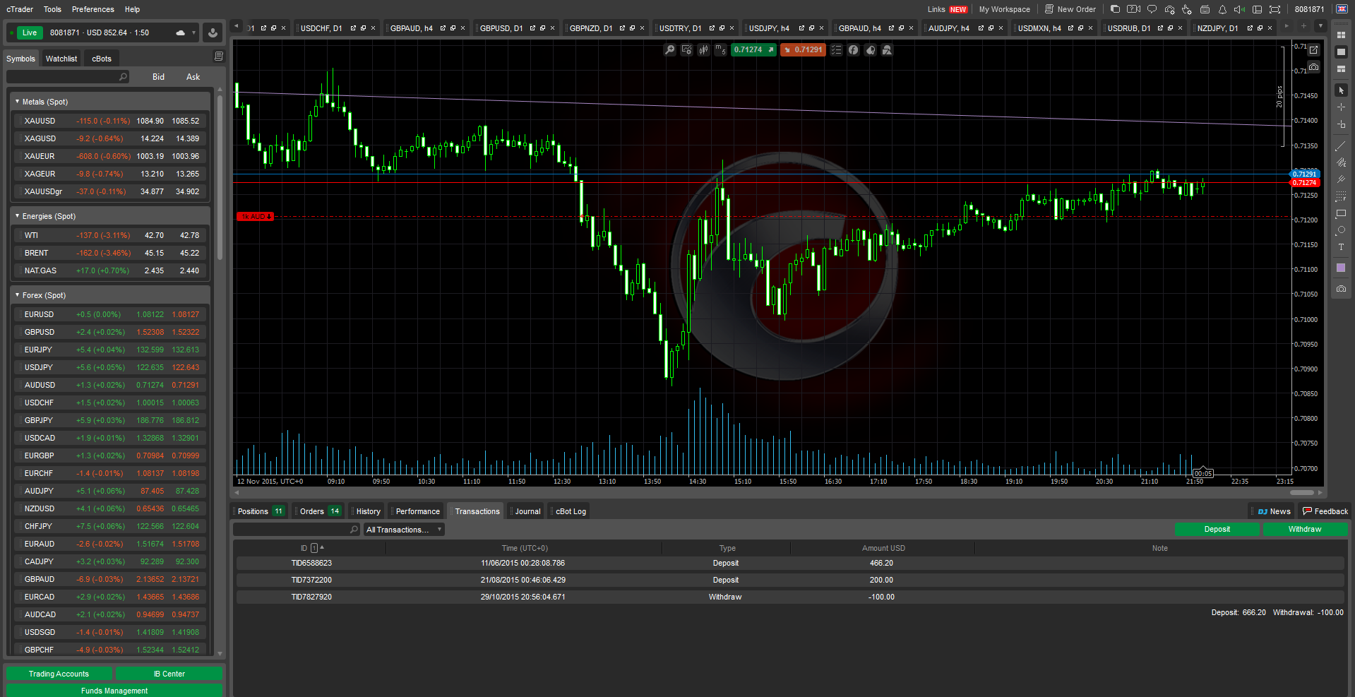Click the New Order button

point(1070,9)
